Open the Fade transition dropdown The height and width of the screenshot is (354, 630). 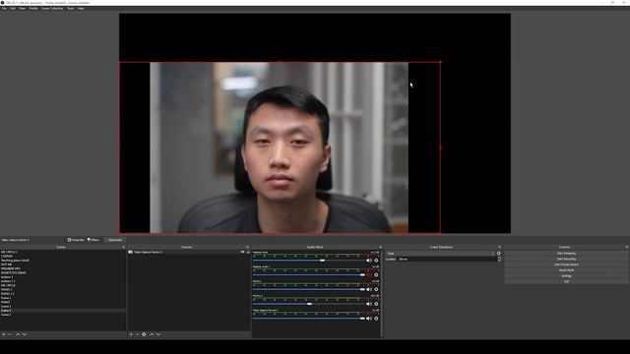(x=440, y=254)
